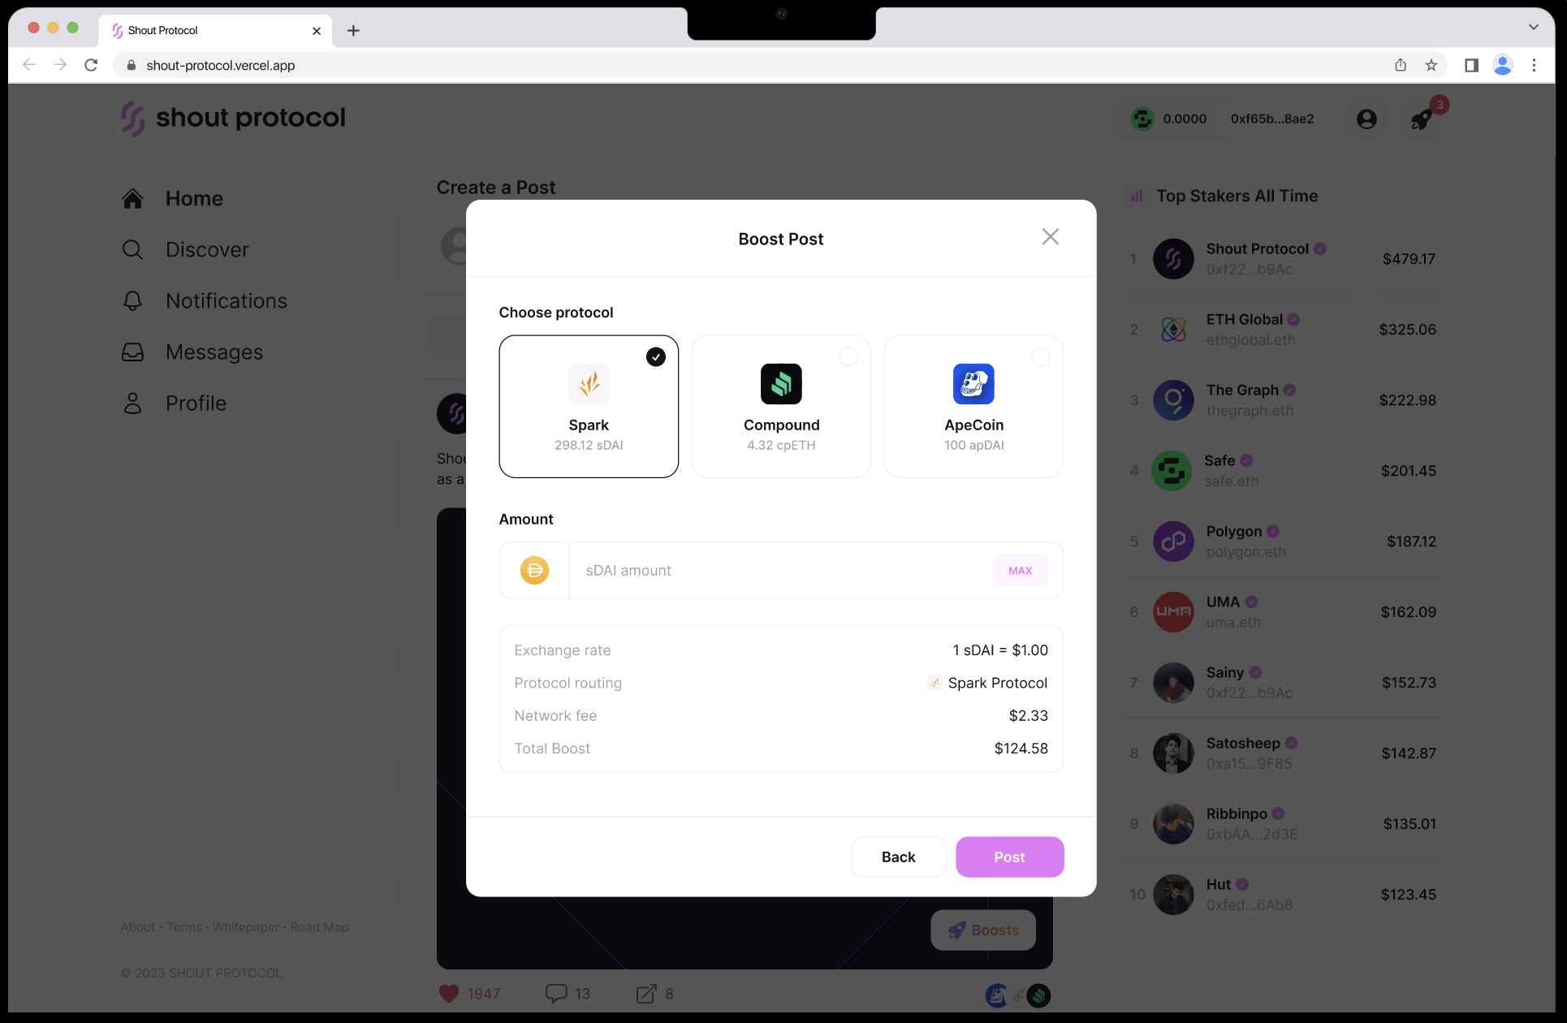Click the Discover navigation icon
1567x1023 pixels.
[x=132, y=249]
